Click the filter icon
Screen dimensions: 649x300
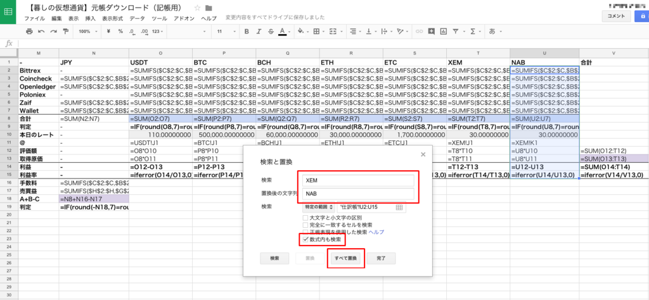(x=457, y=32)
